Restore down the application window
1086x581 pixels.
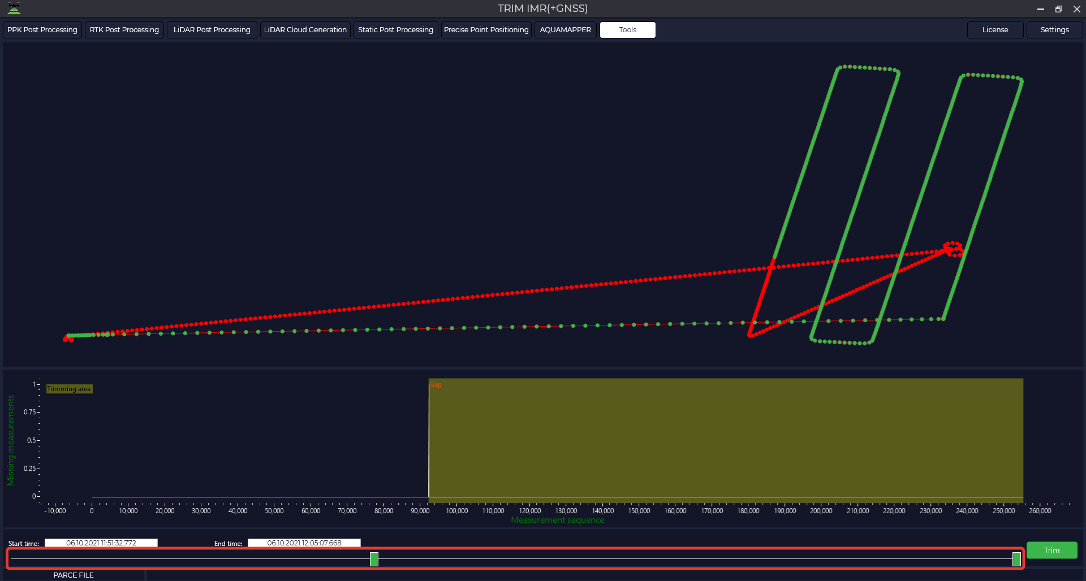(1059, 9)
